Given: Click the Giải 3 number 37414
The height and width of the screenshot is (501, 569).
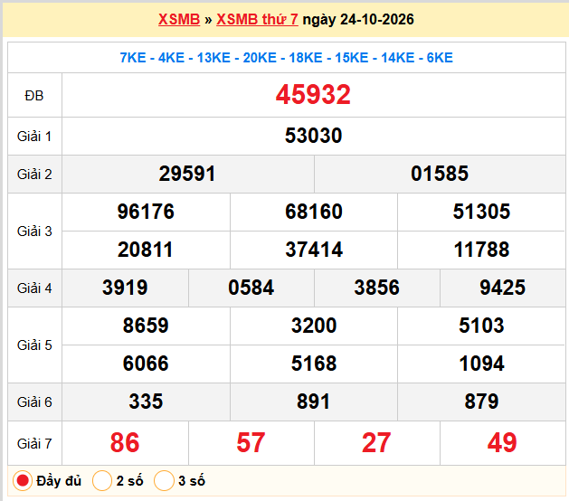Looking at the screenshot, I should pyautogui.click(x=314, y=250).
